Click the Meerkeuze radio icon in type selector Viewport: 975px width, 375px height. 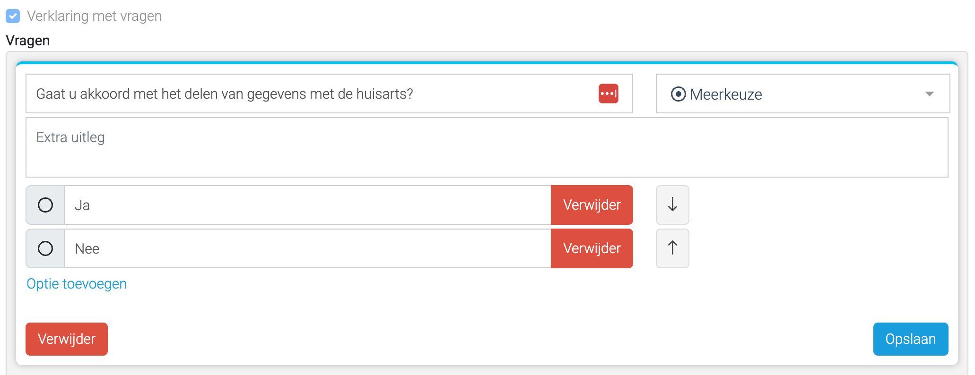[678, 94]
